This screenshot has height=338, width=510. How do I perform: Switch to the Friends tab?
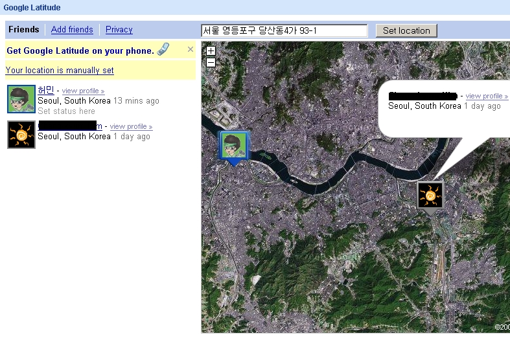[x=24, y=30]
